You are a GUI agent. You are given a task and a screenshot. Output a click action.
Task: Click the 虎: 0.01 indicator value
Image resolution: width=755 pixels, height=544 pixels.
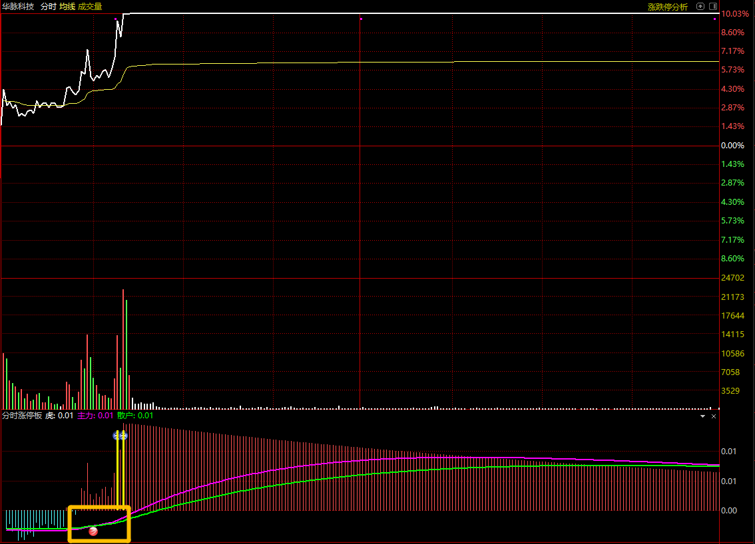tap(59, 416)
